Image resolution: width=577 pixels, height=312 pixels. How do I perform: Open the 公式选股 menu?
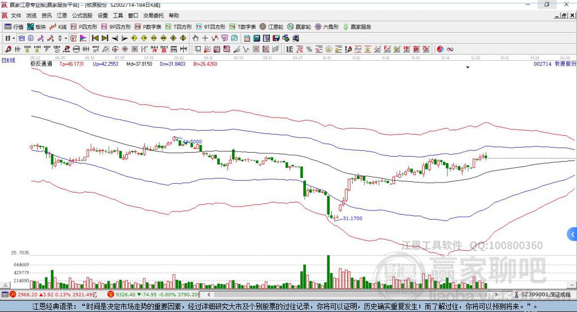82,15
